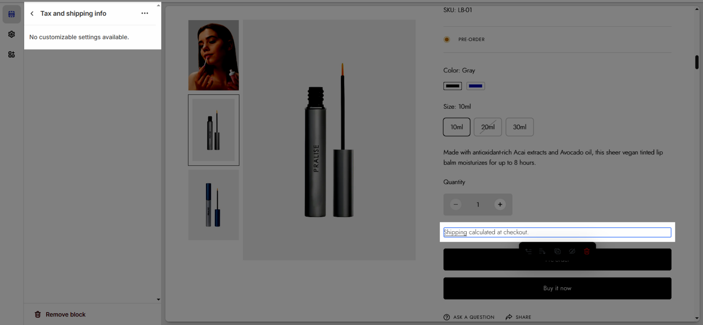Open the Sections panel in the sidebar
Screen dimensions: 703x325
point(11,14)
